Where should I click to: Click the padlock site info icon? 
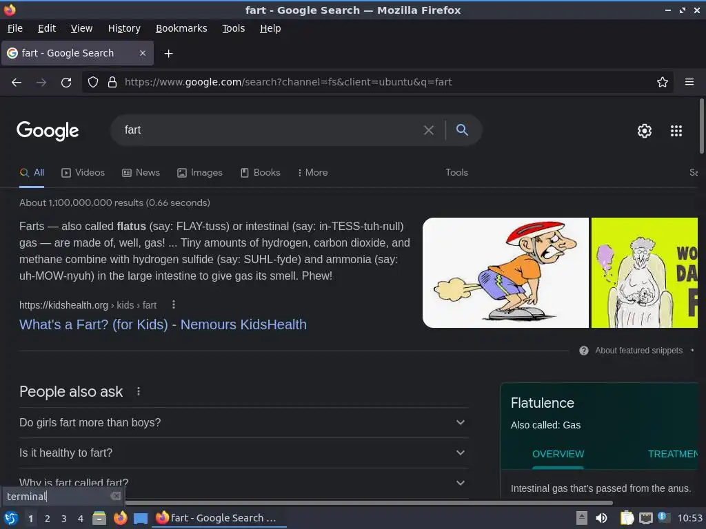112,82
